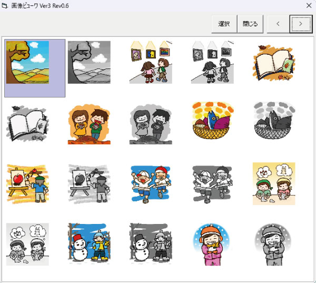316x283 pixels.
Task: Click the 閉じる button
Action: [x=250, y=24]
